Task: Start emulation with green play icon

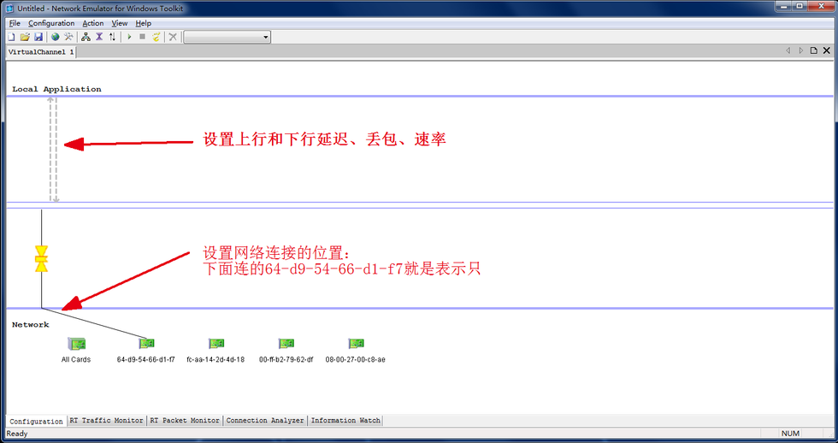Action: (129, 37)
